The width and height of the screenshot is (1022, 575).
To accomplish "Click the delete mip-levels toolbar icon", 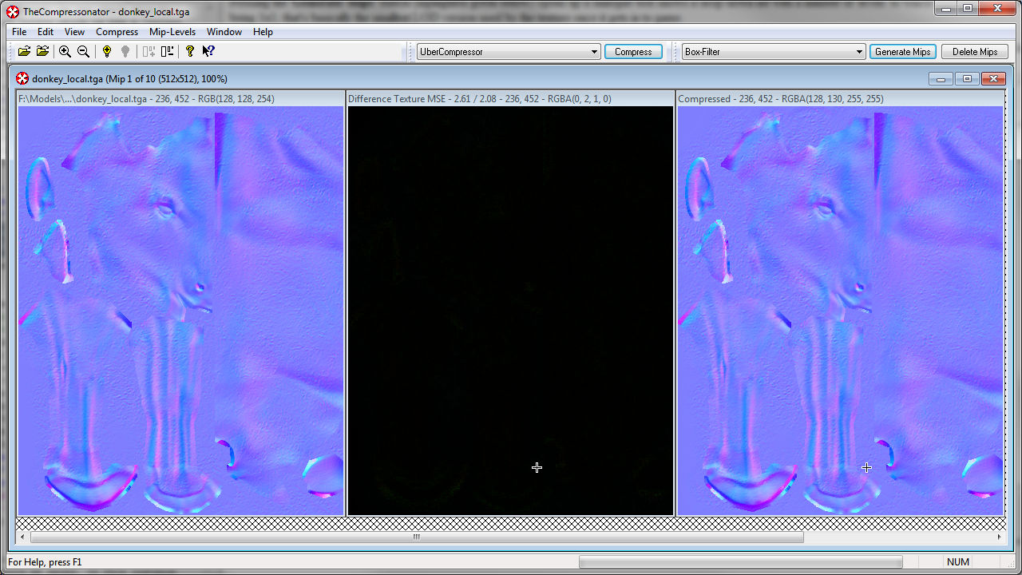I will pyautogui.click(x=167, y=51).
